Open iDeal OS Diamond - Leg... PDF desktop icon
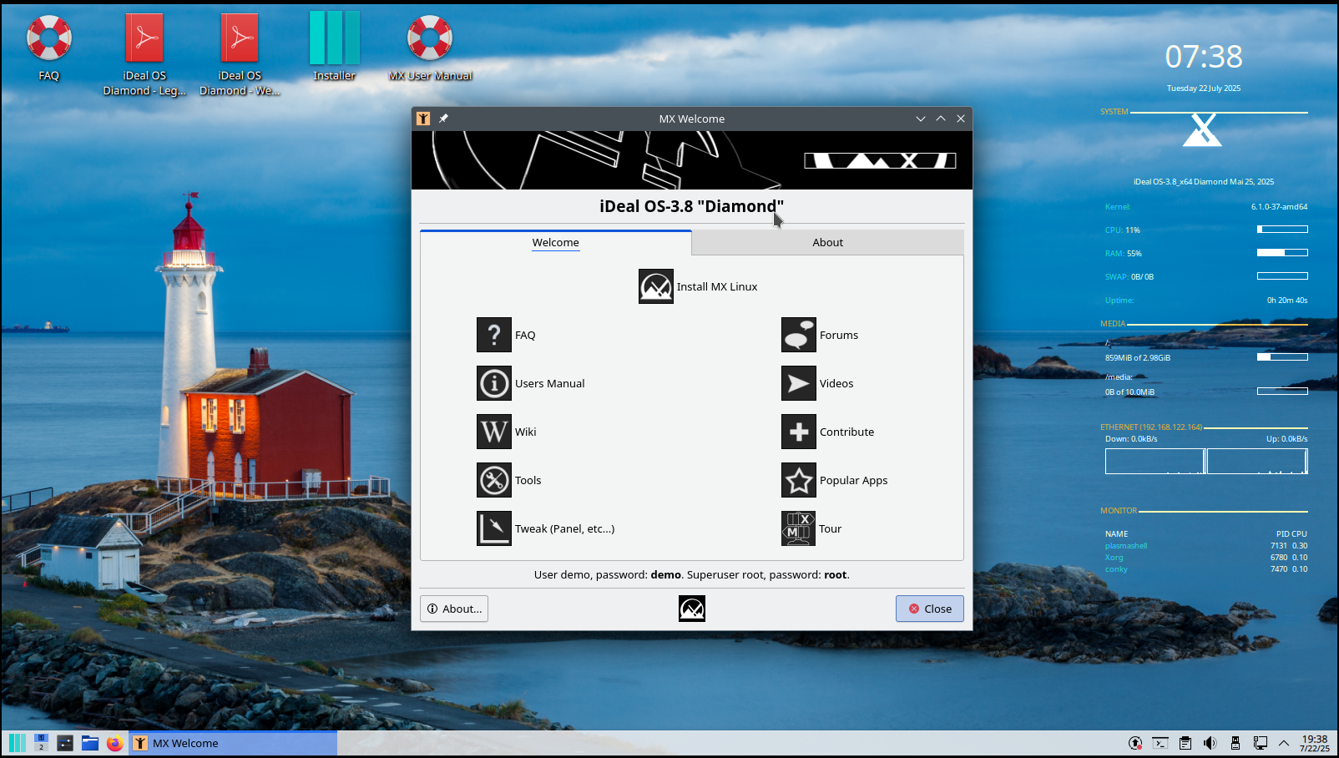 click(144, 38)
